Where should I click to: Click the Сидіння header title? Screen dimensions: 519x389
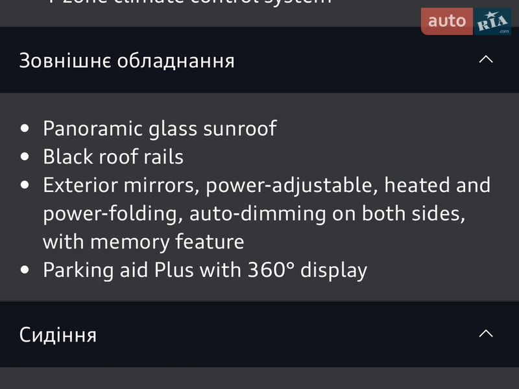pos(58,335)
